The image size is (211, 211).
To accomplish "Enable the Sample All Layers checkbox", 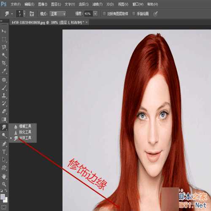I will [x=104, y=14].
